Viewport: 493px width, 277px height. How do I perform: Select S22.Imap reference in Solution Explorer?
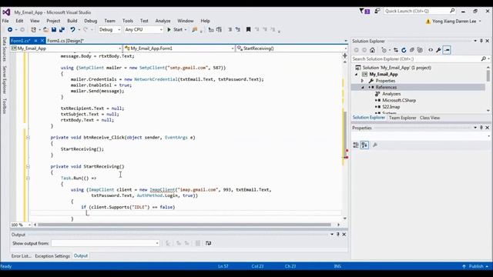click(391, 107)
